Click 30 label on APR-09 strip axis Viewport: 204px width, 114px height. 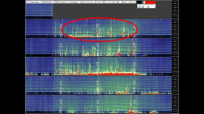[175, 64]
